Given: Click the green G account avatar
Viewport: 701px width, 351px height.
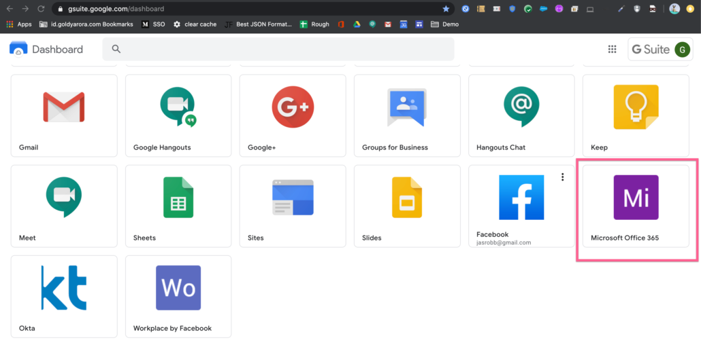Looking at the screenshot, I should [682, 50].
